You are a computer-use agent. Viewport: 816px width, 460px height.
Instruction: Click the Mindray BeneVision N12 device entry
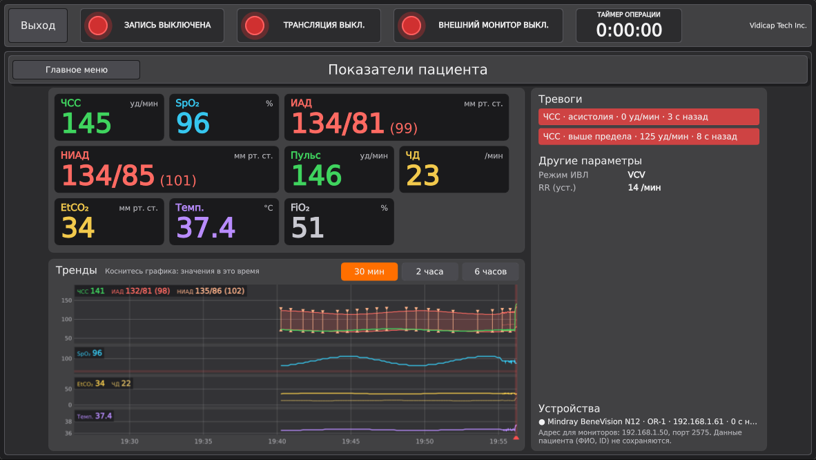click(648, 422)
